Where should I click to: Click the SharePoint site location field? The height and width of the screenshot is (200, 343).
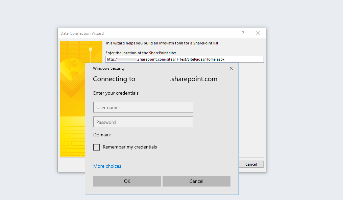[185, 59]
